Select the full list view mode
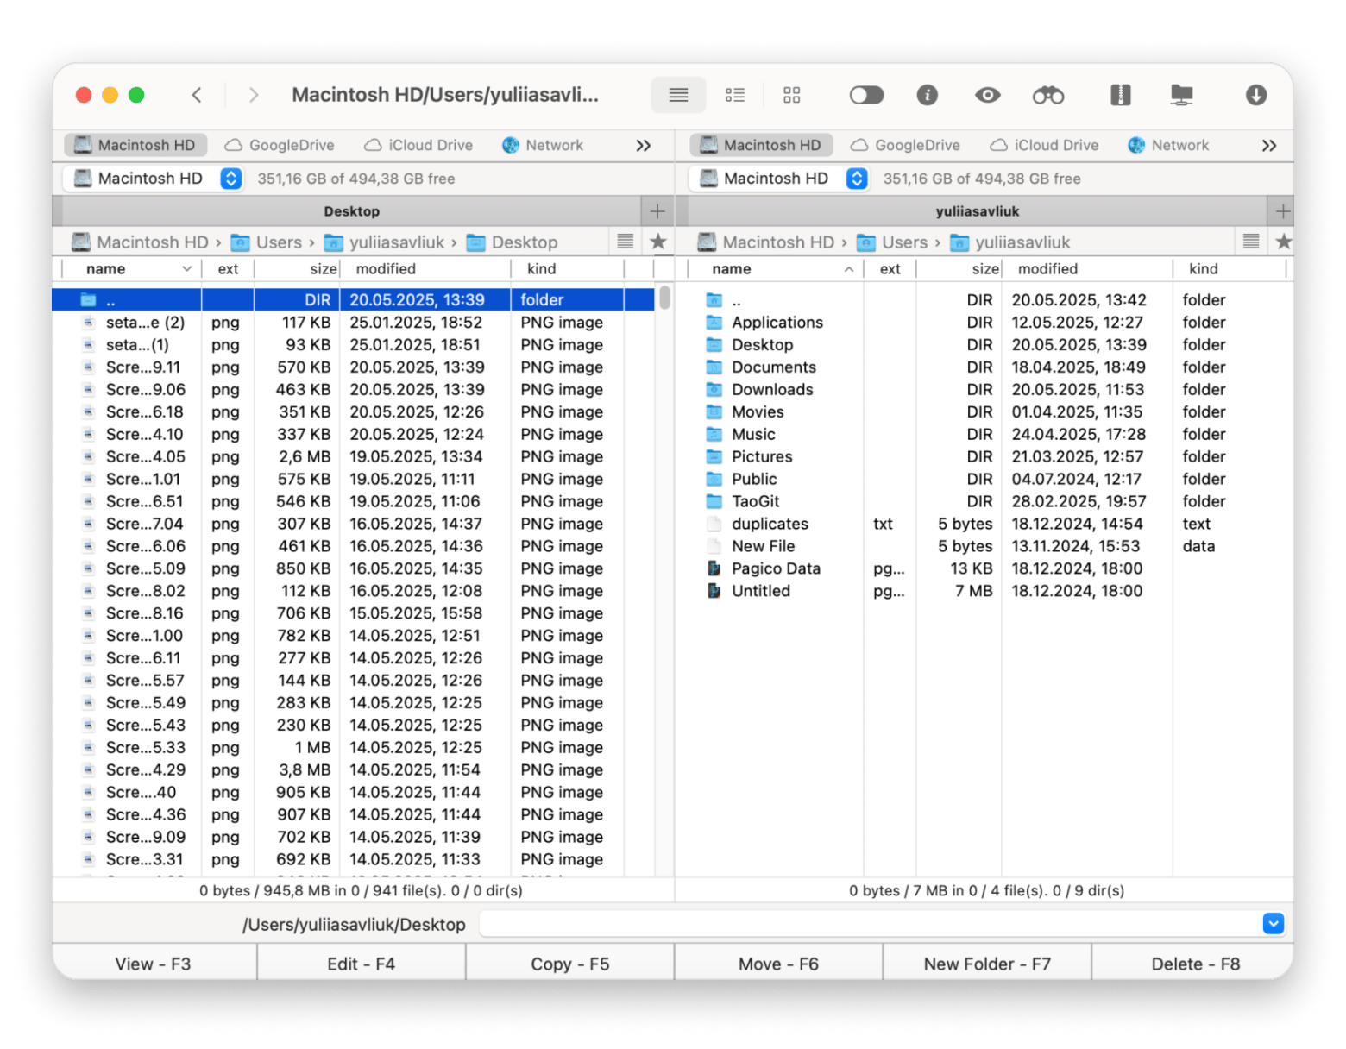 click(x=678, y=95)
